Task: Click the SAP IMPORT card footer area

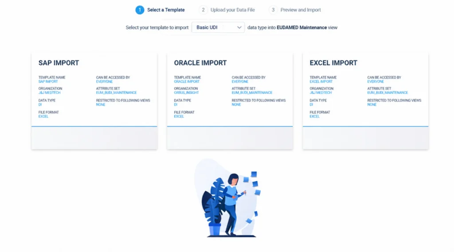Action: pos(94,138)
